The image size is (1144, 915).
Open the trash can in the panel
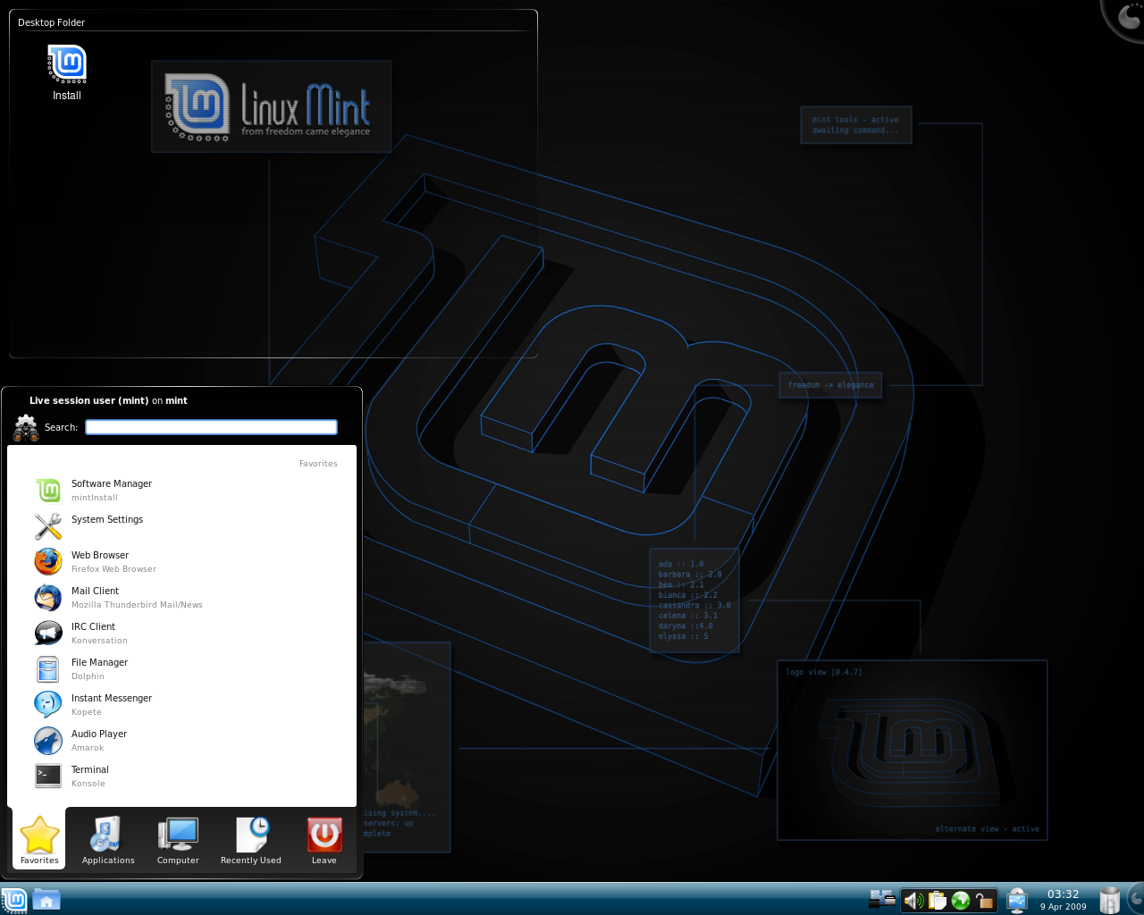click(x=1109, y=901)
